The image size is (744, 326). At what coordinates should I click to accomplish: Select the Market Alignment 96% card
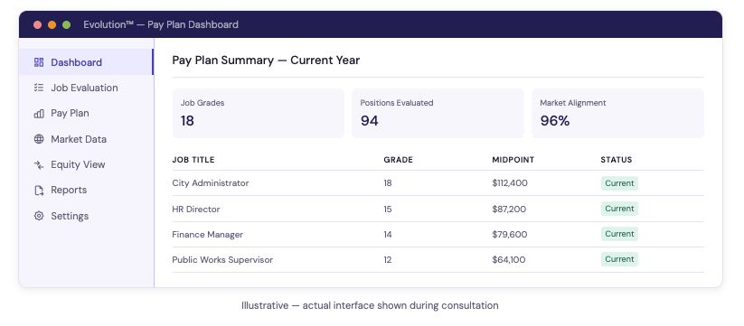(617, 113)
